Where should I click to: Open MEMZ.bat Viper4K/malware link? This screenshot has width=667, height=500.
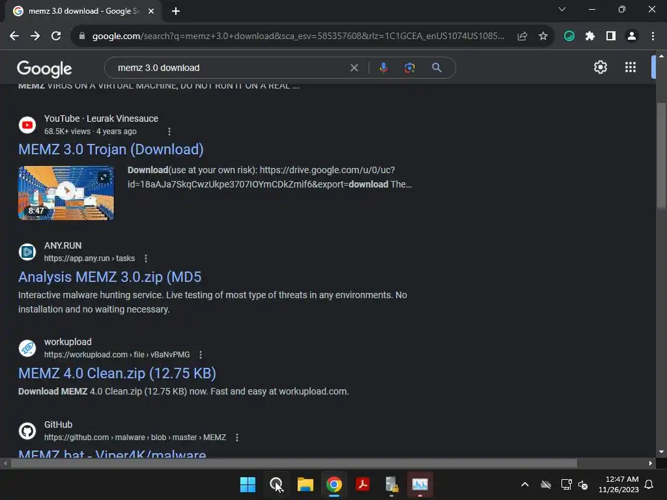pyautogui.click(x=112, y=454)
